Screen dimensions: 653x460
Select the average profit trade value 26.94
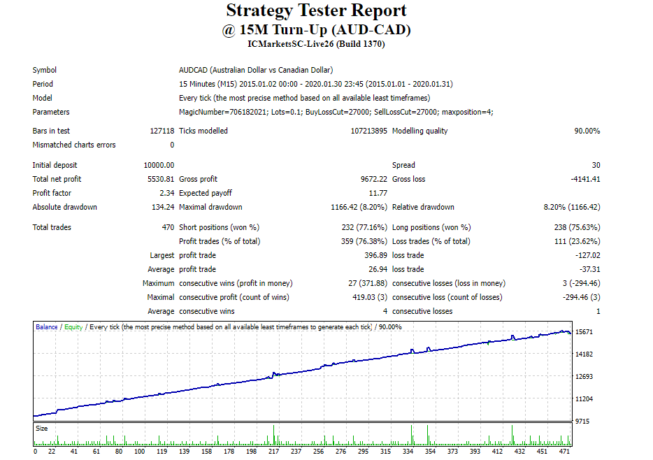coord(378,269)
